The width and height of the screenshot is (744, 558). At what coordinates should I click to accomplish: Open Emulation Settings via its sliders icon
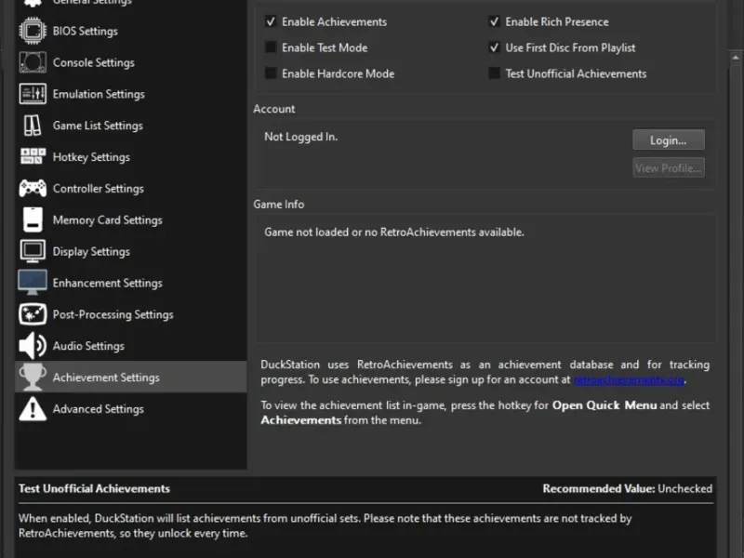33,94
